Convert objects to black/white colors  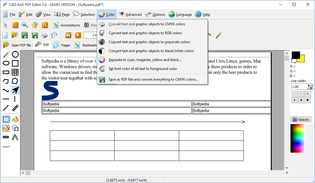point(152,51)
